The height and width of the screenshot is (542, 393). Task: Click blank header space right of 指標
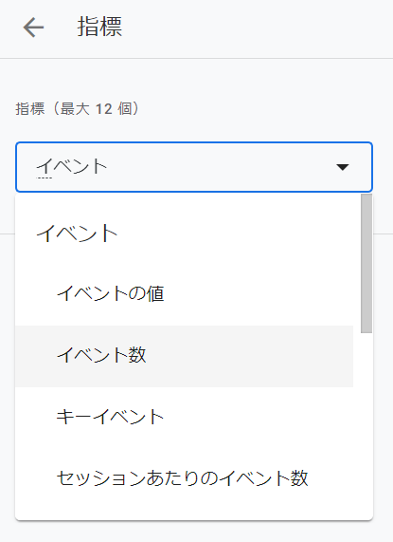[259, 28]
